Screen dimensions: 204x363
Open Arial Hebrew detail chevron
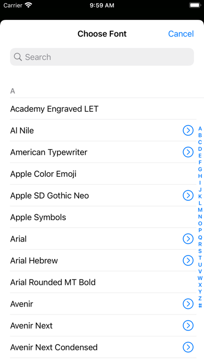(188, 260)
